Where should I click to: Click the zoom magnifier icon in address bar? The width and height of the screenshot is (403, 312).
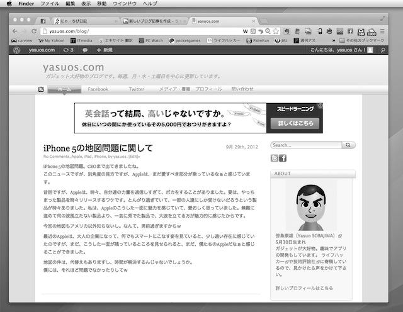click(x=268, y=31)
